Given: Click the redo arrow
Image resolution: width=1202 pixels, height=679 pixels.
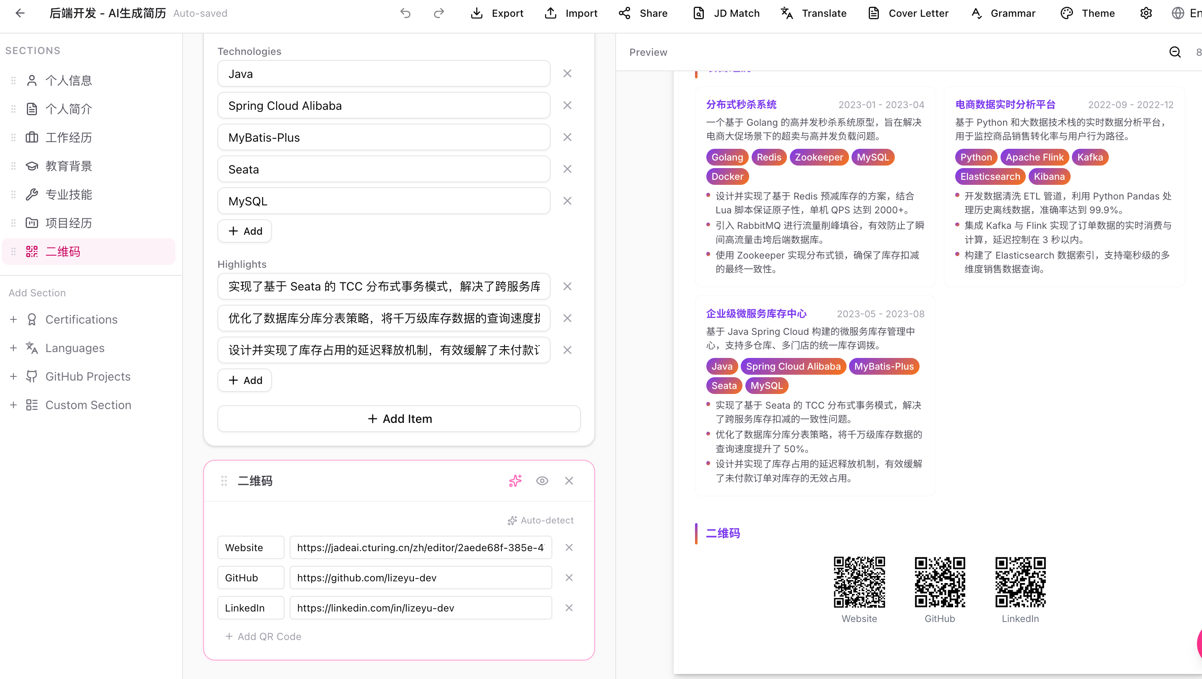Looking at the screenshot, I should pos(439,13).
